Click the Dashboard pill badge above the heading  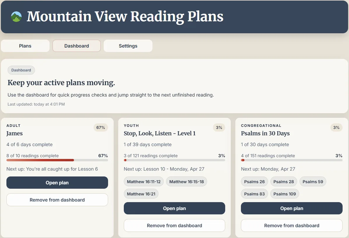pos(21,70)
